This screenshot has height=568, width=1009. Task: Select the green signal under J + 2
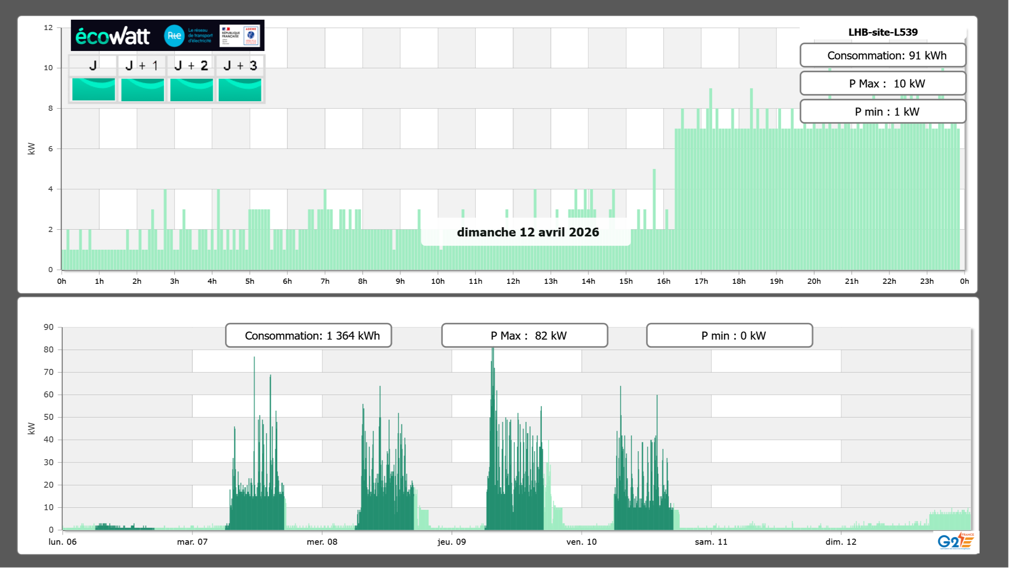tap(192, 90)
